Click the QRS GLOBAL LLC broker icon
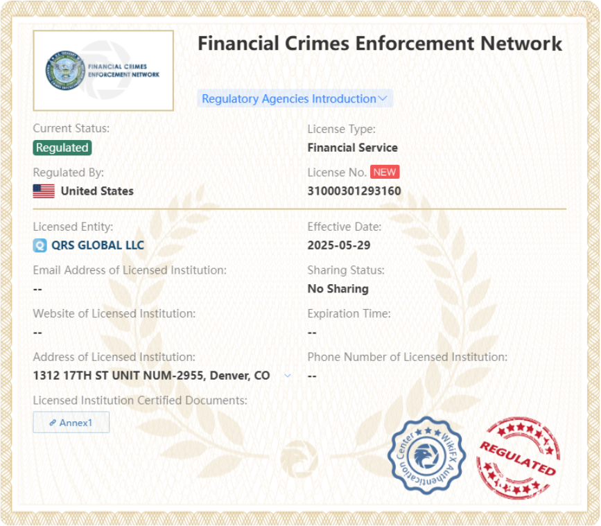The width and height of the screenshot is (601, 526). click(40, 245)
